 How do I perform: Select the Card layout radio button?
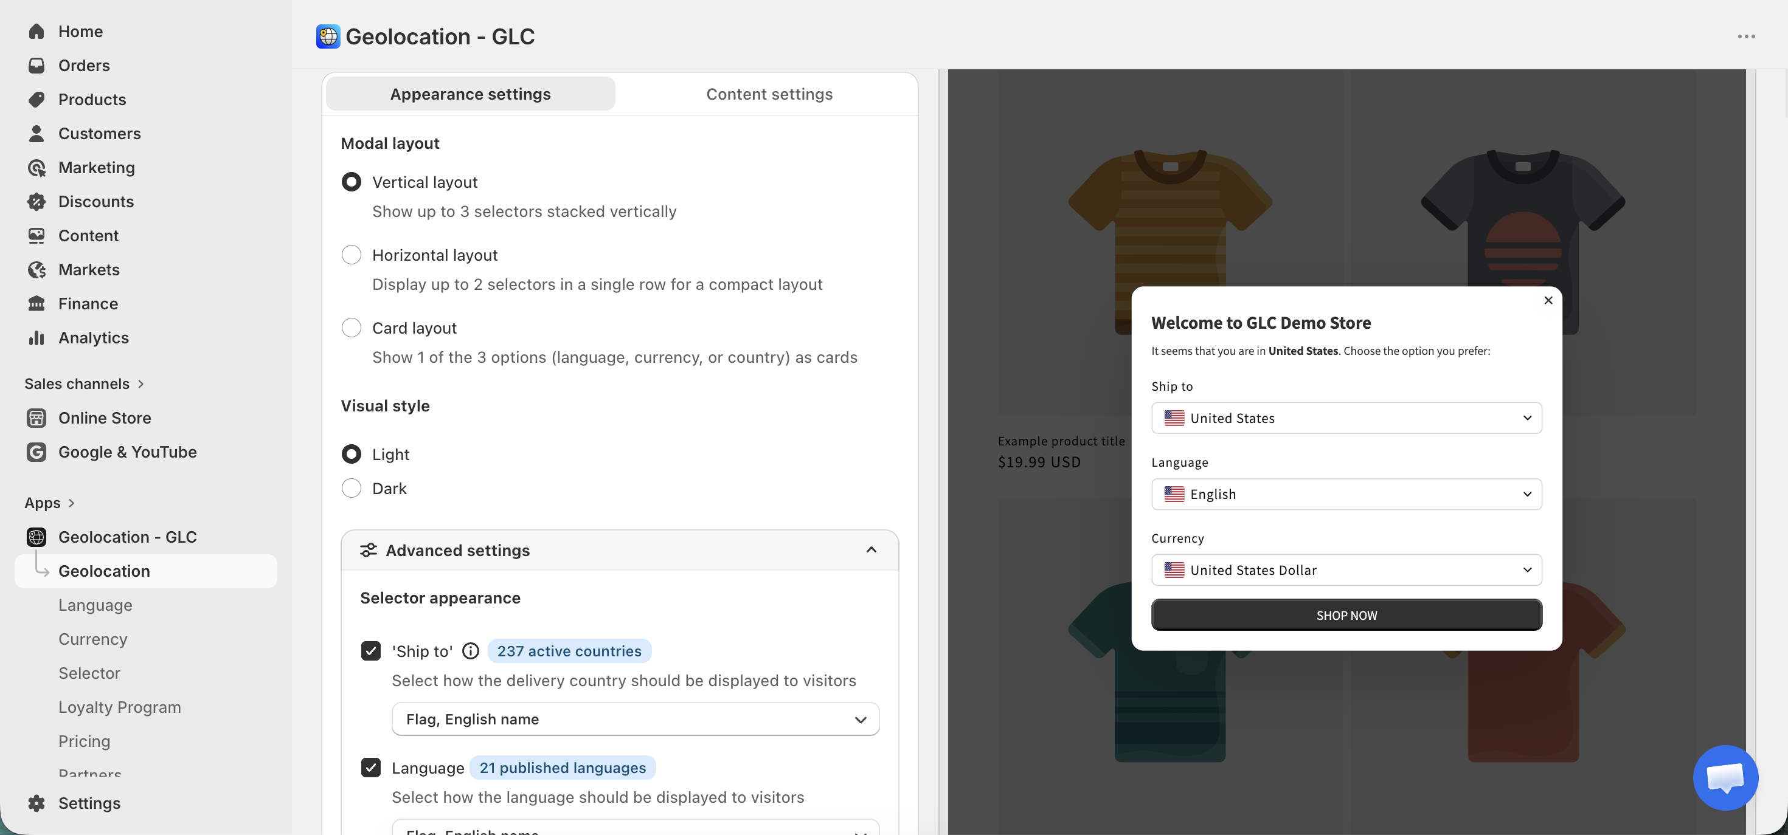click(352, 328)
